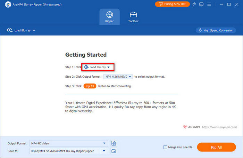Expand the Step 1 Load Blu-ray arrow

click(x=108, y=67)
